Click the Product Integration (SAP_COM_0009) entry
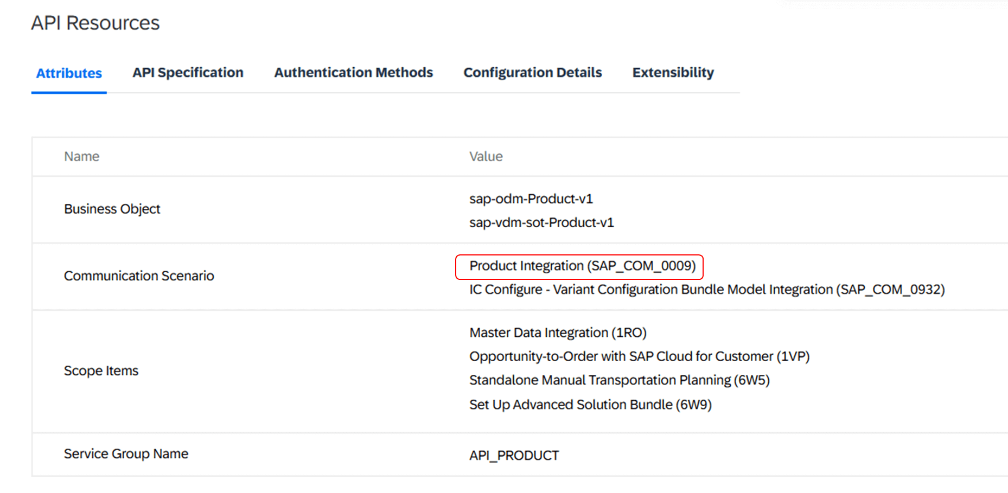 tap(582, 266)
